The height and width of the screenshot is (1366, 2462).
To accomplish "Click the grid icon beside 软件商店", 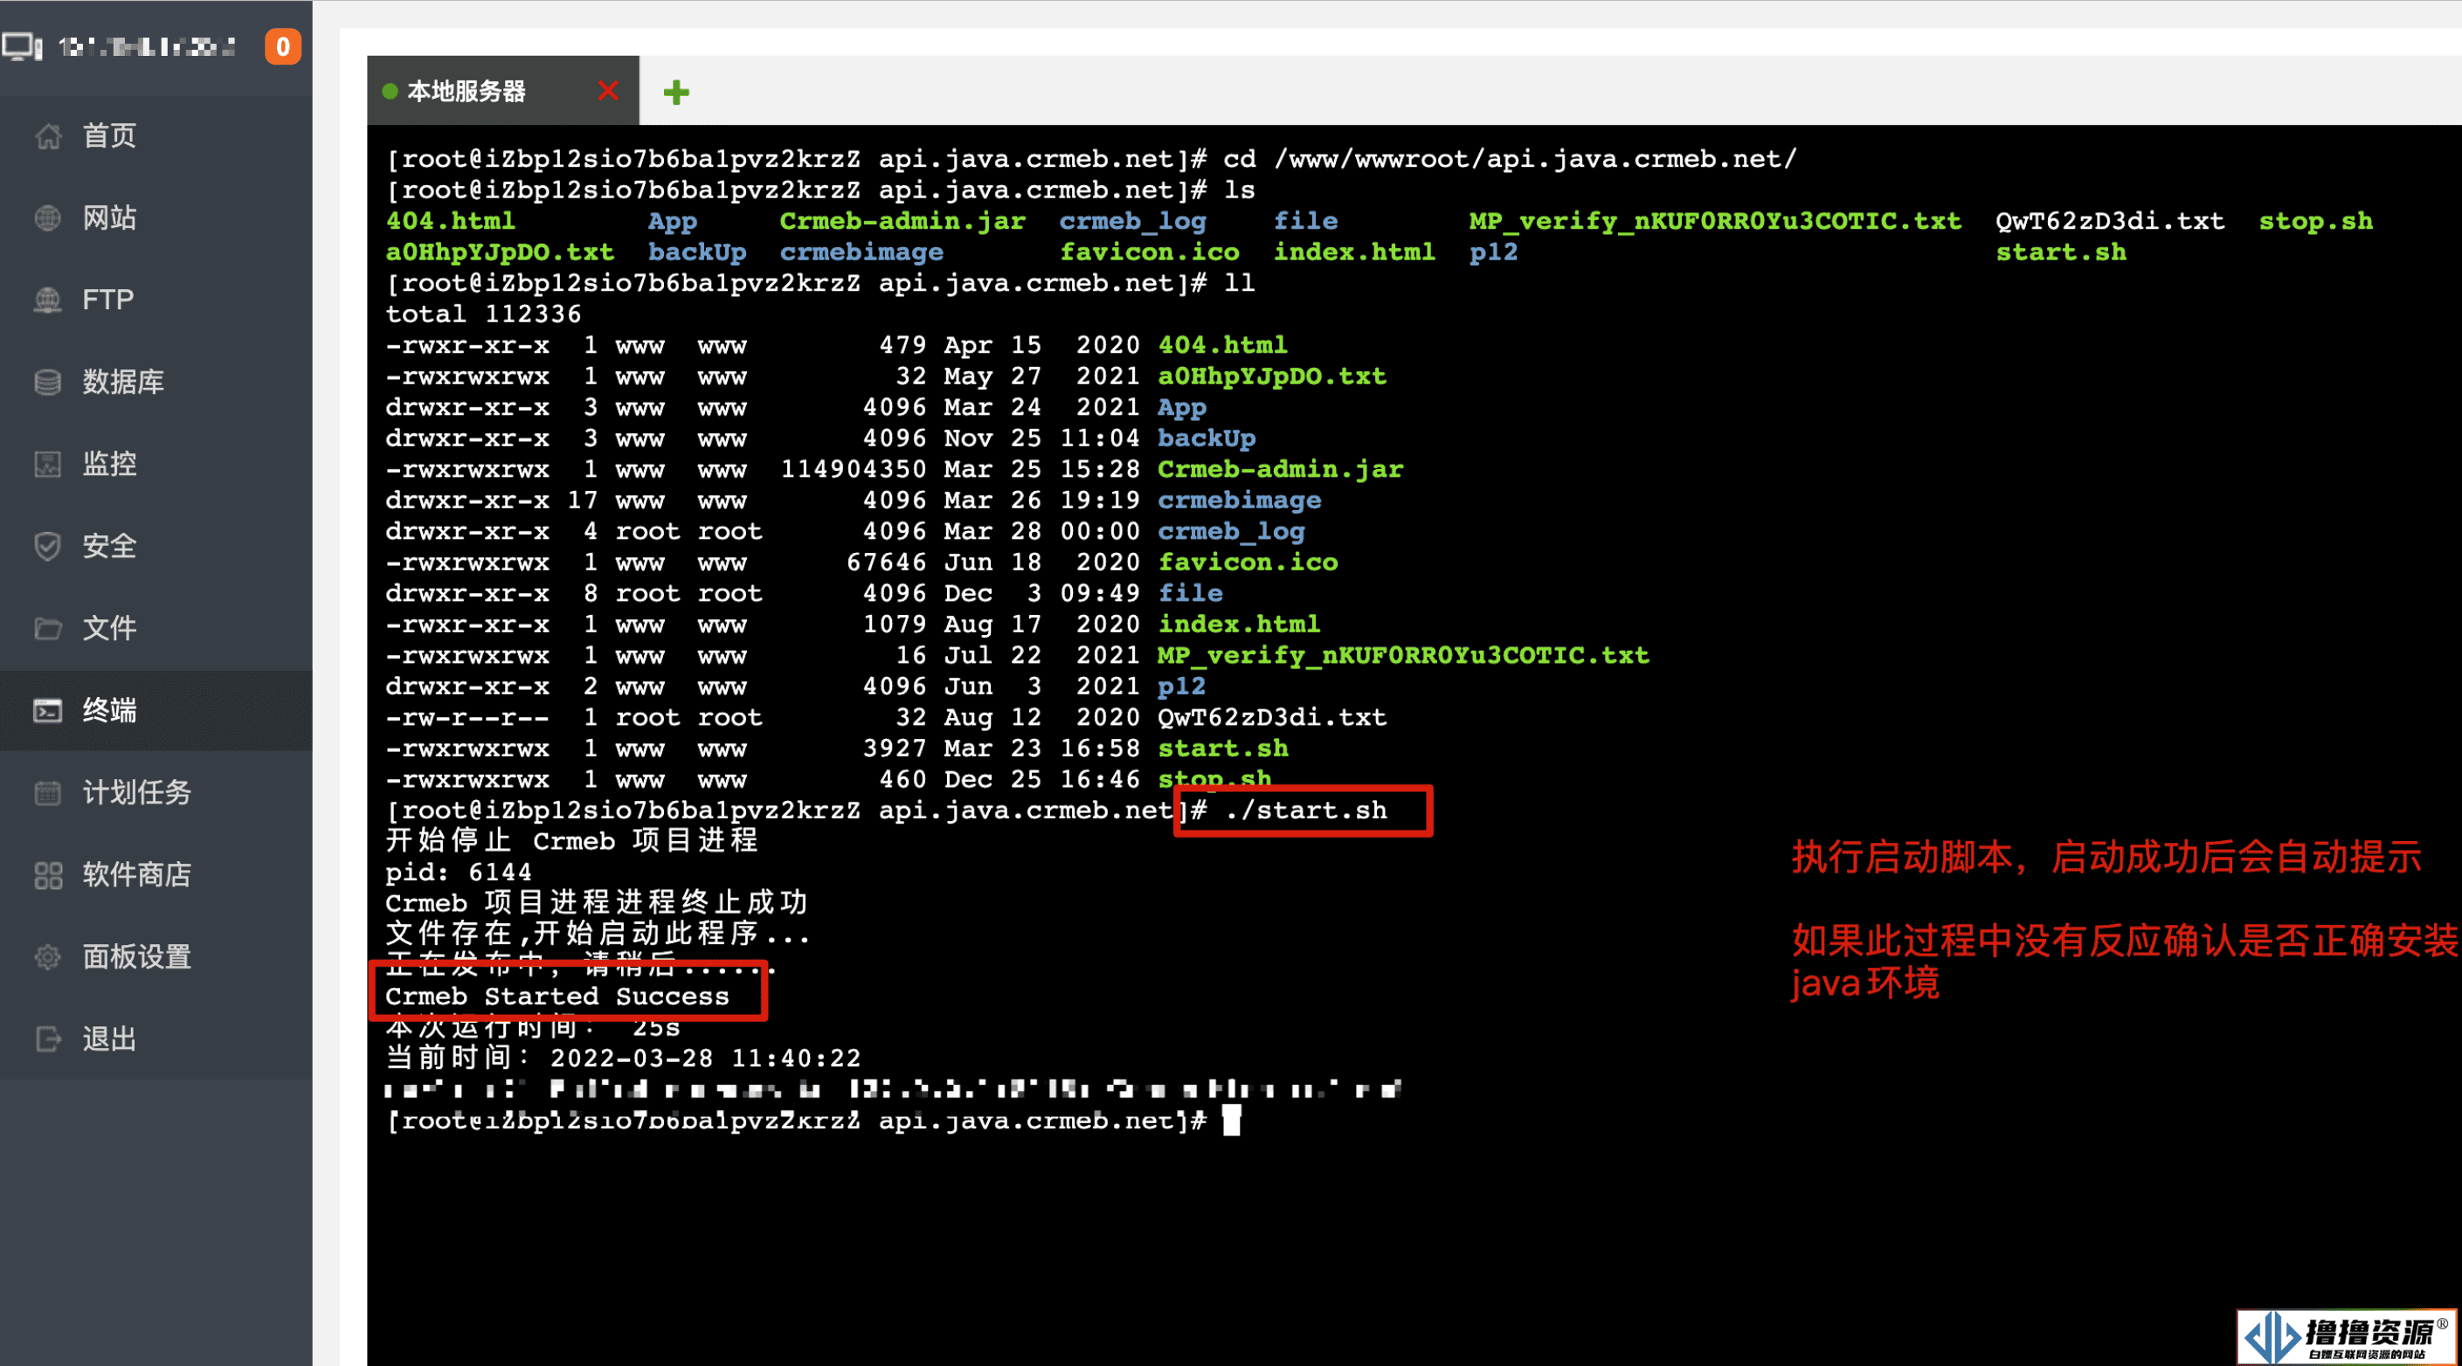I will click(x=48, y=875).
